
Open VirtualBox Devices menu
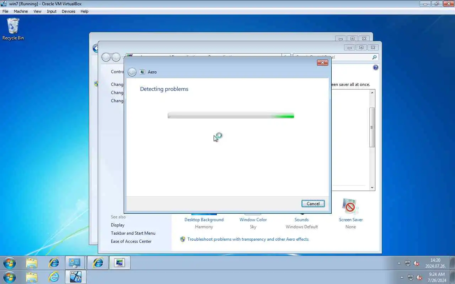click(x=68, y=11)
